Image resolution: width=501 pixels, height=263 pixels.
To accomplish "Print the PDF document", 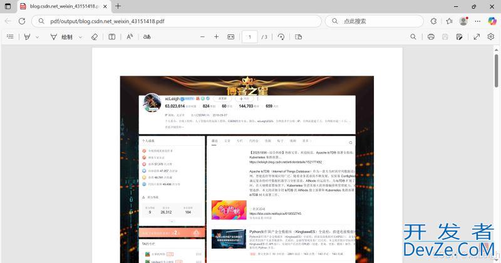I will 431,37.
